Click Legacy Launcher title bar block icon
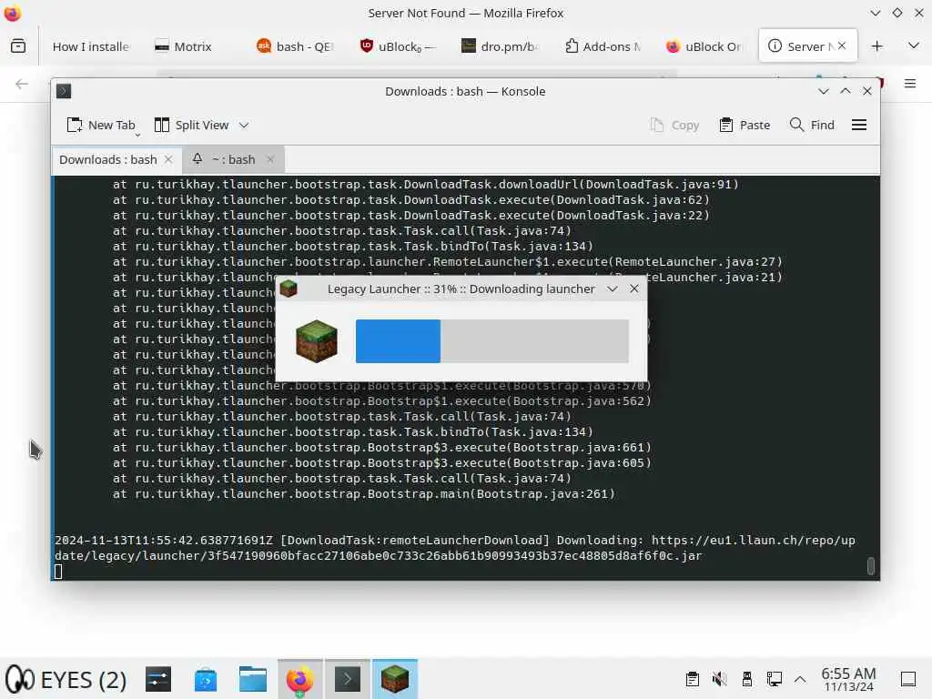Image resolution: width=932 pixels, height=699 pixels. click(x=289, y=289)
